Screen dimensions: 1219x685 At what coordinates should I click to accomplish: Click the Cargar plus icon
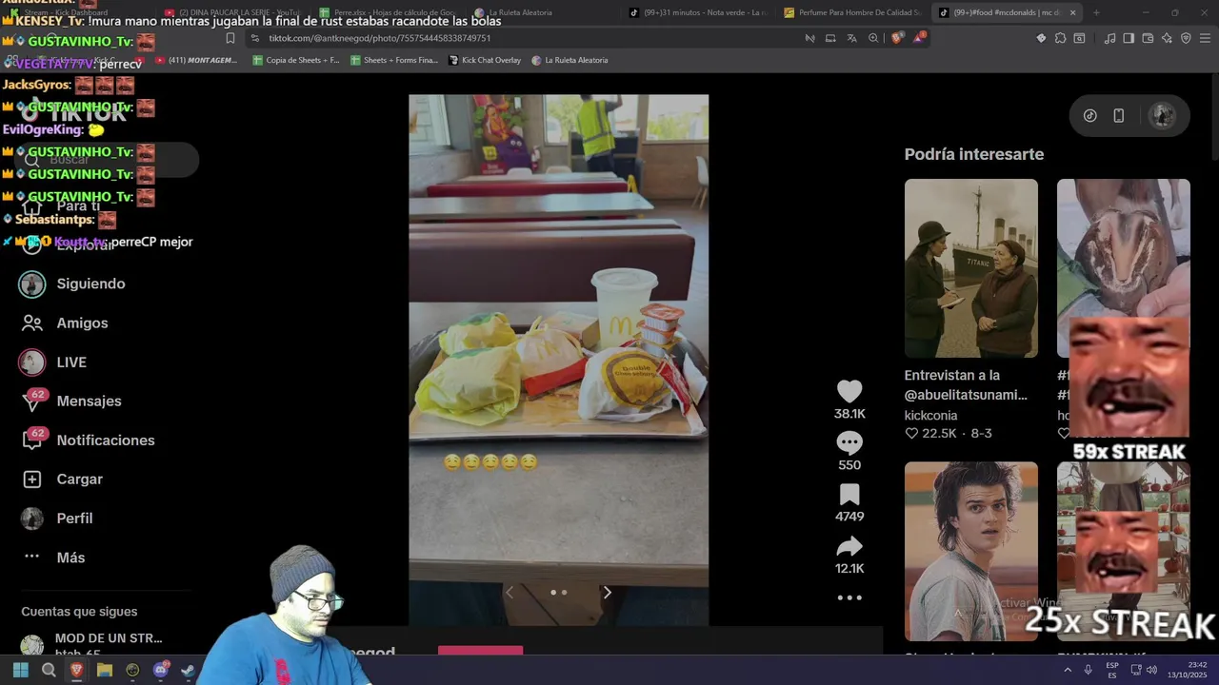[32, 479]
